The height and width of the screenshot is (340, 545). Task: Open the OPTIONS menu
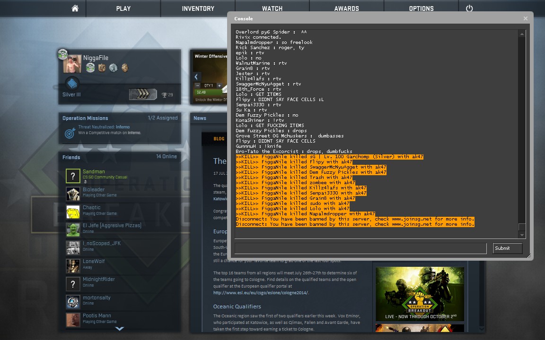point(421,8)
